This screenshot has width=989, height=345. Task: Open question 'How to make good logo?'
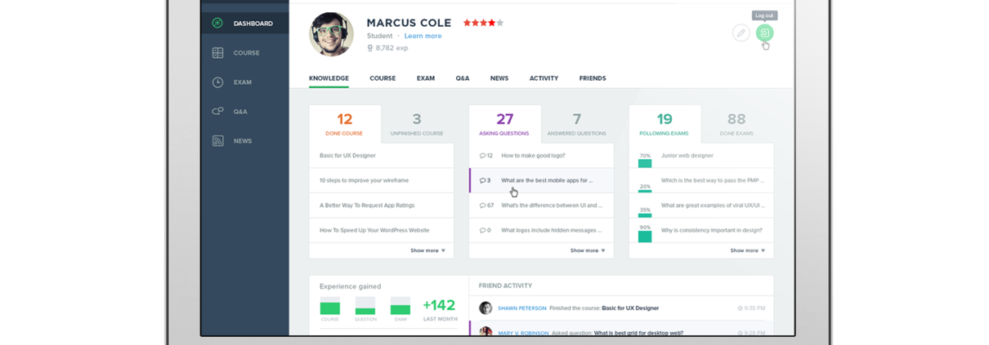[533, 155]
